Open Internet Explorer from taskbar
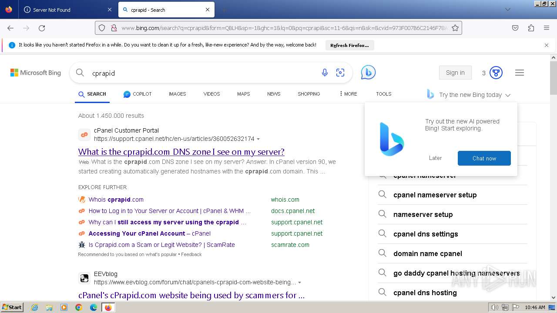 point(35,307)
